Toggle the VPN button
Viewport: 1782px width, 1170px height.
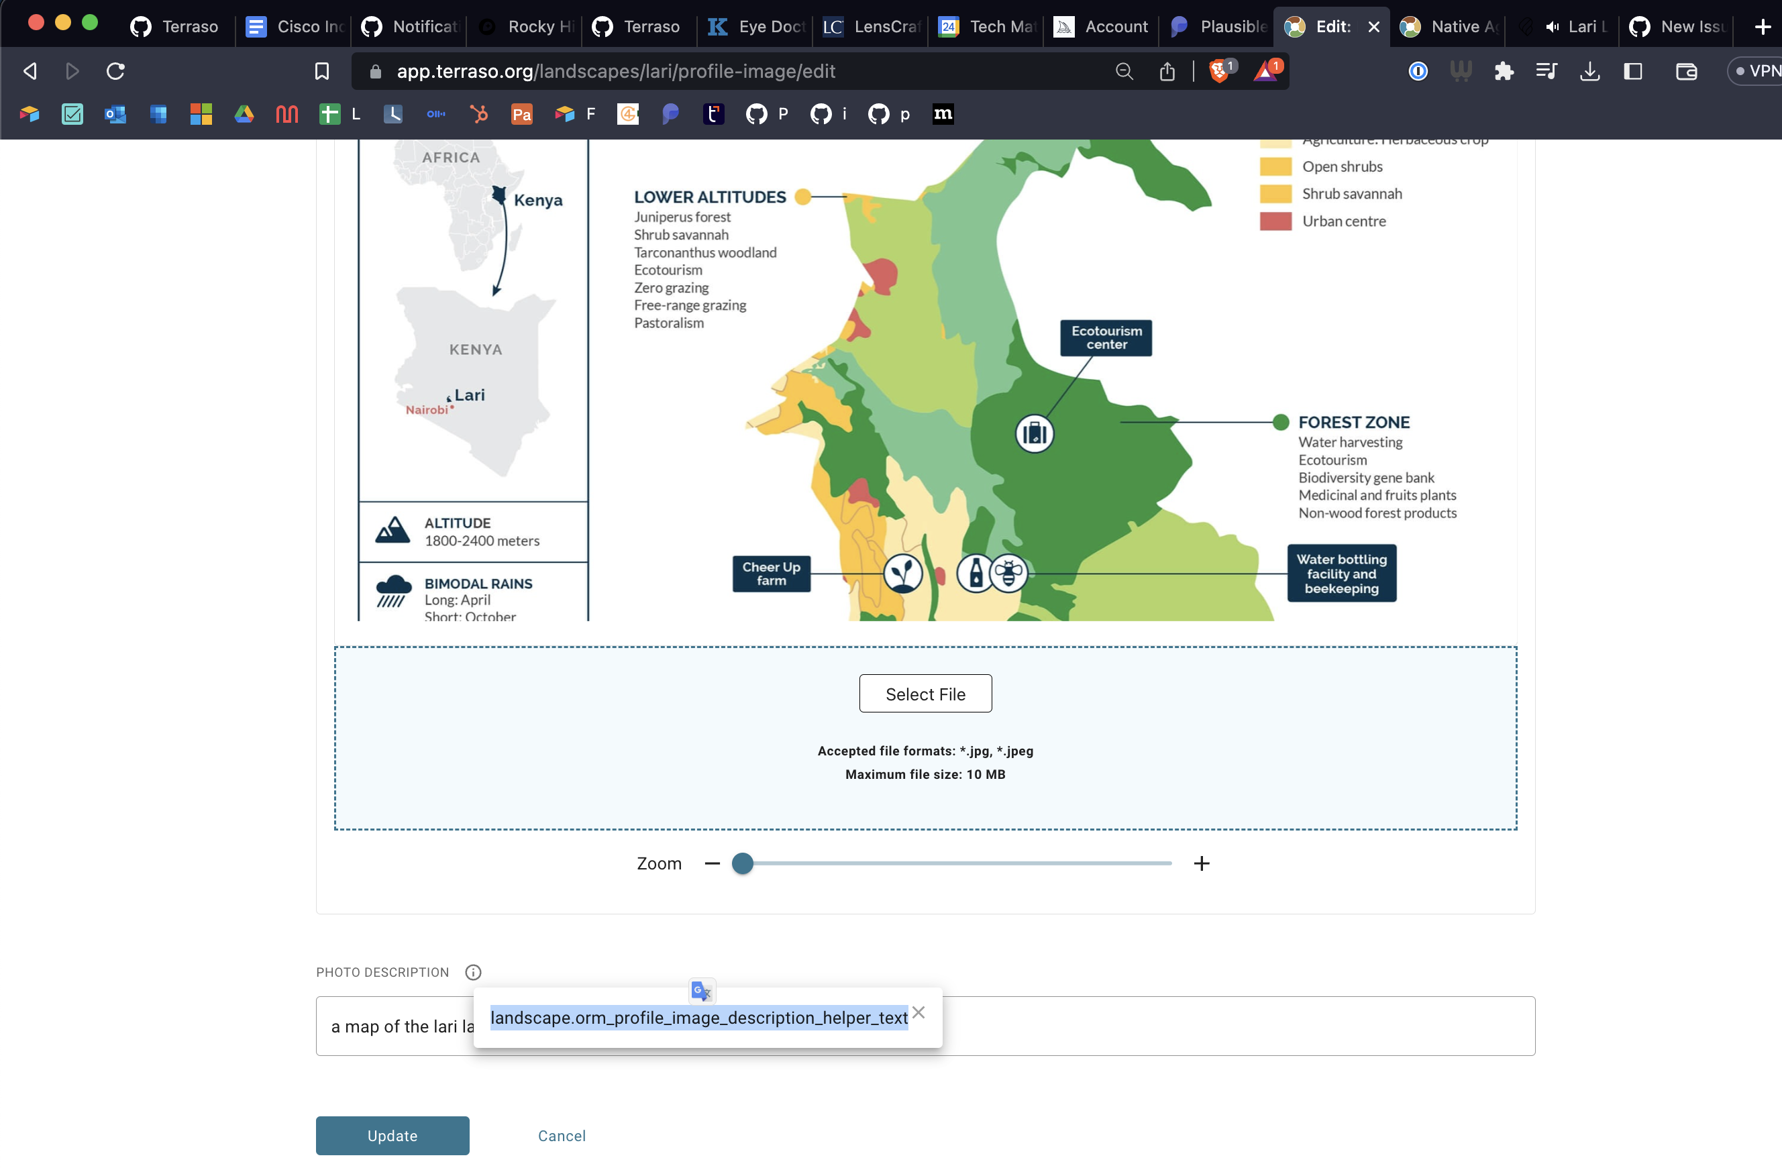1757,71
